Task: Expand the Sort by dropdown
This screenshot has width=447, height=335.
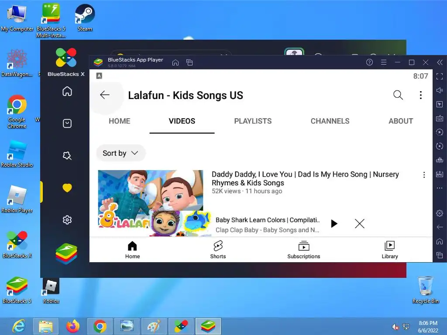Action: [120, 153]
